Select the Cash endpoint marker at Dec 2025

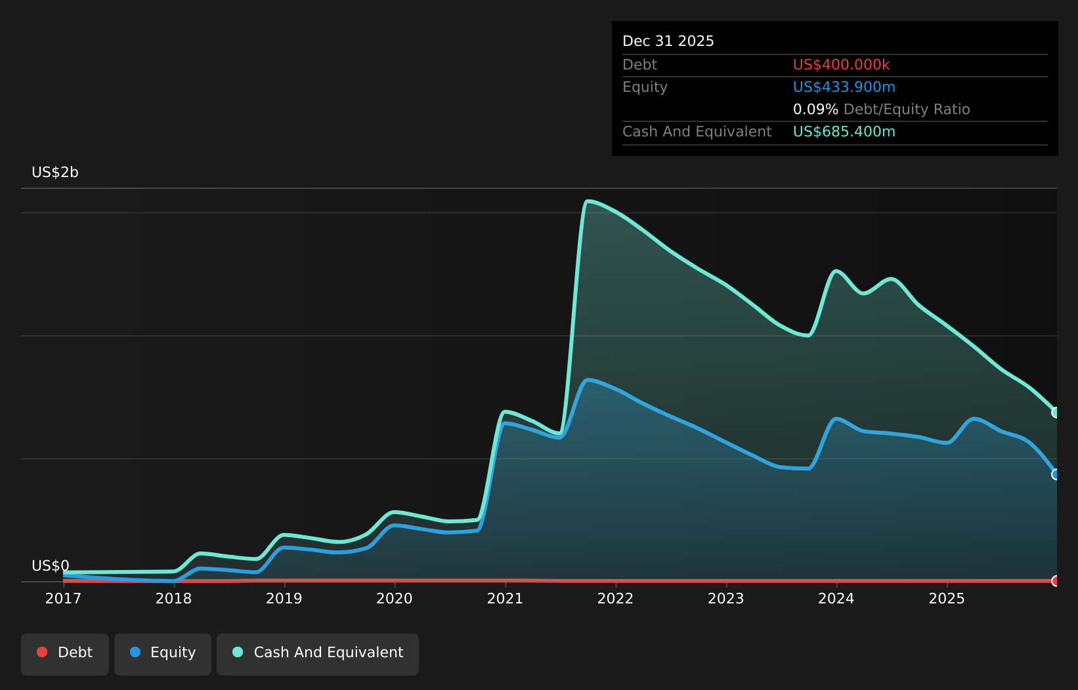tap(1056, 413)
